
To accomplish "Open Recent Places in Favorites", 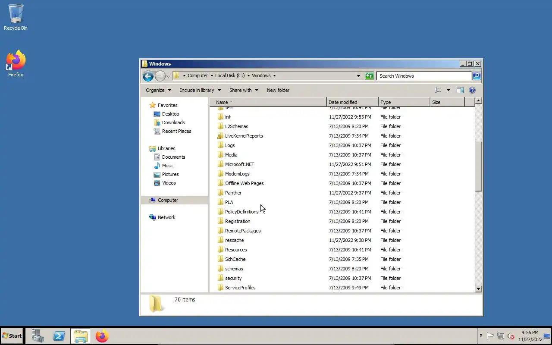I will coord(172,131).
